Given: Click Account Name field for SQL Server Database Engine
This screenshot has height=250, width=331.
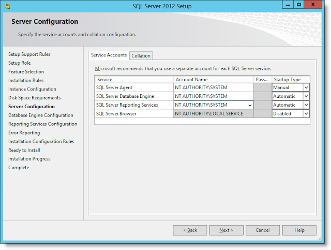Looking at the screenshot, I should (x=214, y=96).
